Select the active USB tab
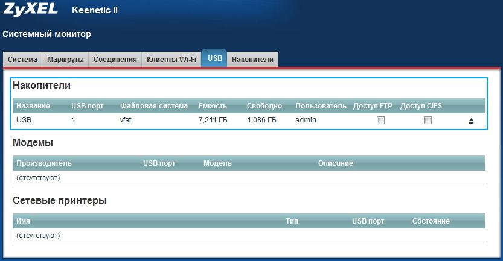This screenshot has height=261, width=503. [214, 58]
